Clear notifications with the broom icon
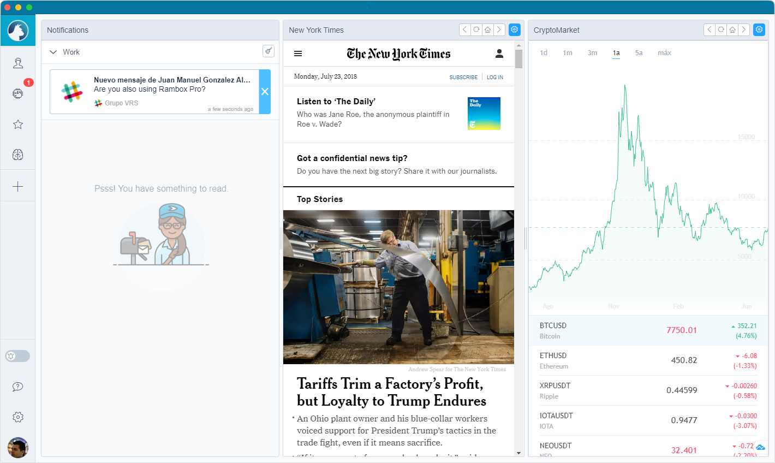775x463 pixels. click(269, 51)
